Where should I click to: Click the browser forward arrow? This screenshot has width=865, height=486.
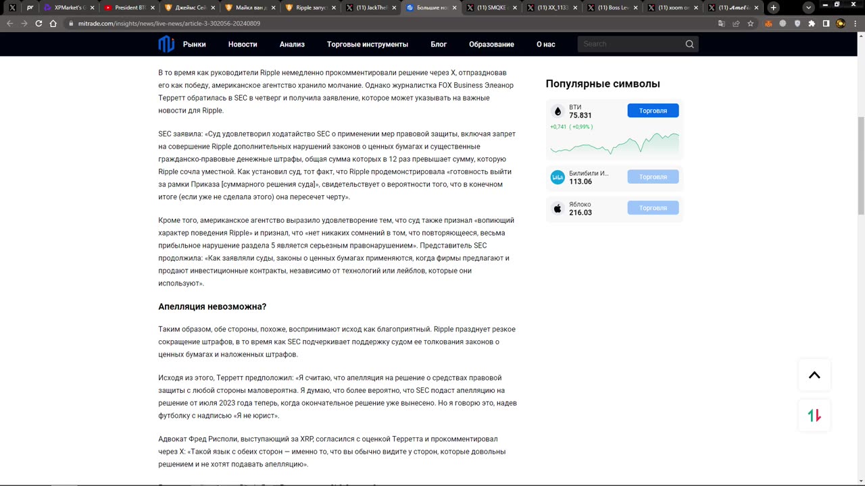(24, 23)
